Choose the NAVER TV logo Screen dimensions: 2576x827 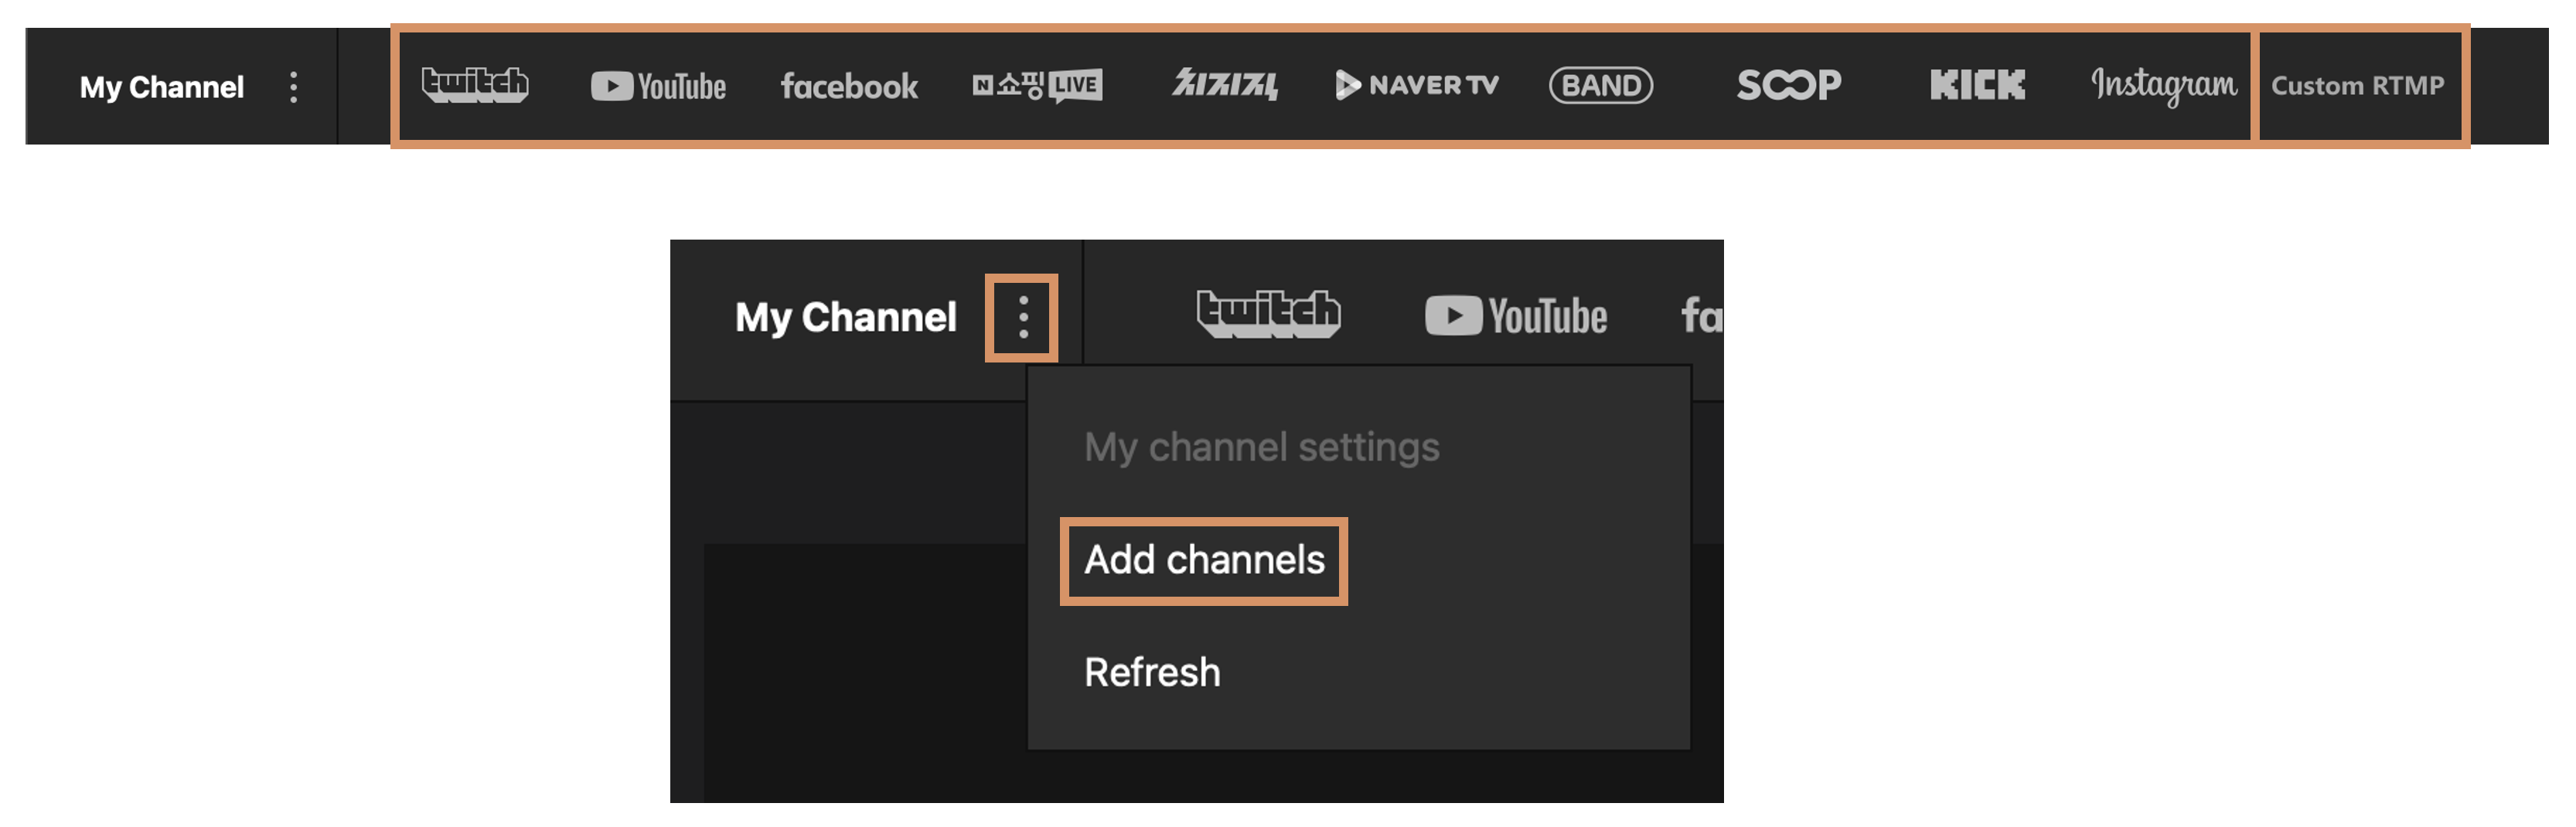1417,85
